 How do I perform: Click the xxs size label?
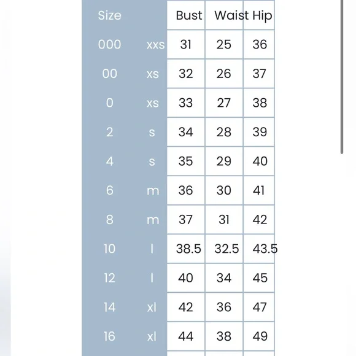(x=155, y=45)
